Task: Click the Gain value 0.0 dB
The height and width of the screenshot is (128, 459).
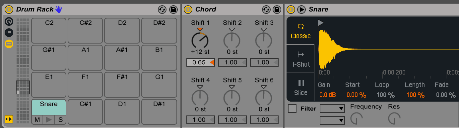Action: pyautogui.click(x=327, y=95)
